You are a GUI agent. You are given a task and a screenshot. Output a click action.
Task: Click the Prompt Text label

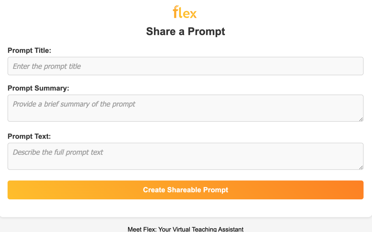click(x=29, y=136)
